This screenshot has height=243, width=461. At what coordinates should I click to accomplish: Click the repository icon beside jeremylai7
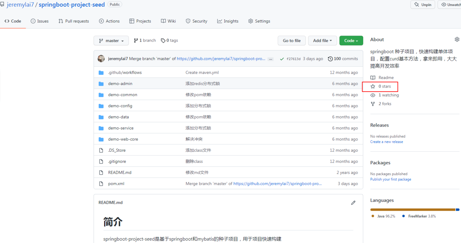3,5
